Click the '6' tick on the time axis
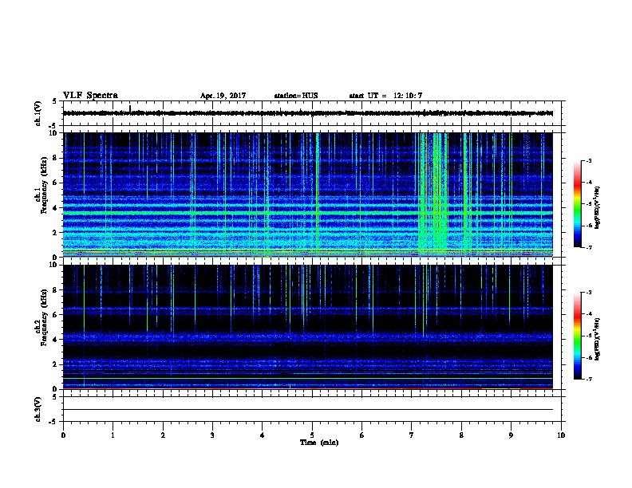Screen dimensions: 632x488 point(362,435)
